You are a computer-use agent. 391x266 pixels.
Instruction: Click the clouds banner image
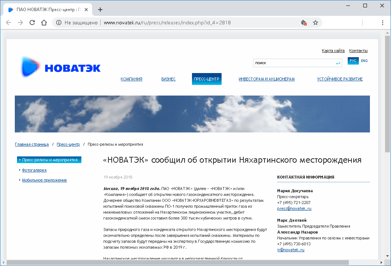[x=192, y=114]
